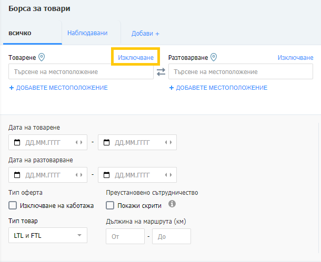Screen dimensions: 321x262
Task: Focus unloading date end field
Action: click(137, 175)
